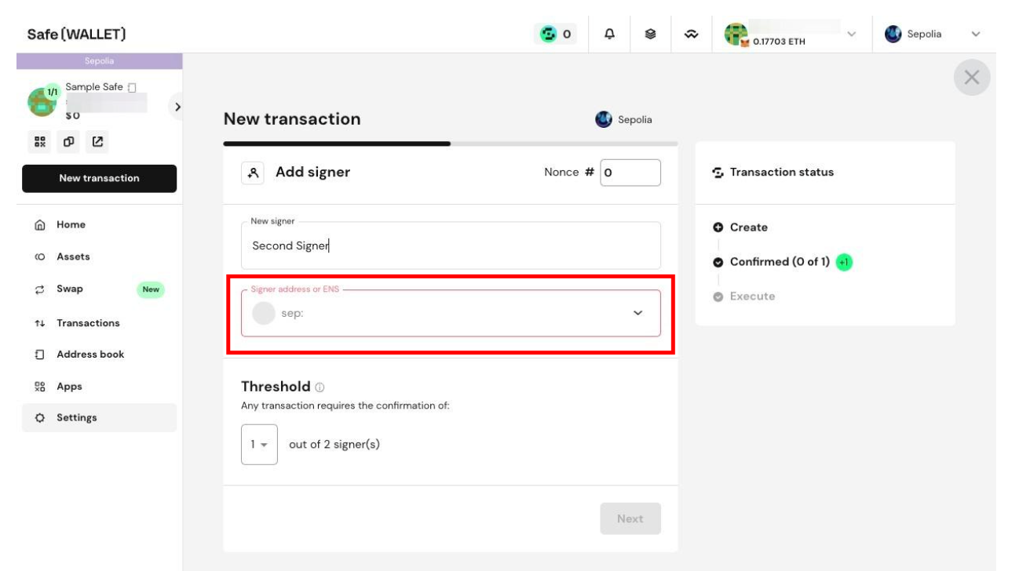This screenshot has width=1030, height=571.
Task: Click the black New transaction button
Action: pos(99,178)
